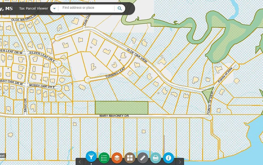
Task: Click the MARY MAHONEY DR street label
Action: point(114,116)
